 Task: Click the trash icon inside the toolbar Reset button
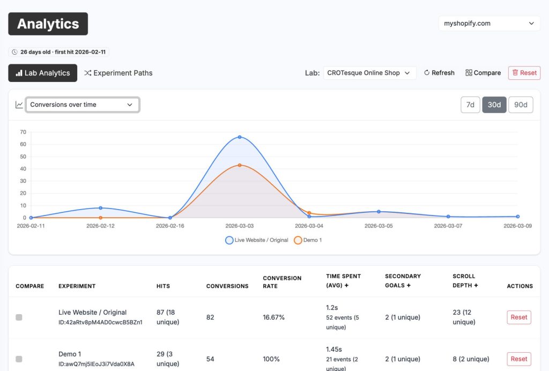[x=516, y=72]
